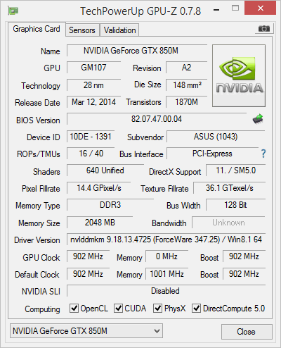The width and height of the screenshot is (281, 348).
Task: Click the Close button
Action: [x=247, y=332]
